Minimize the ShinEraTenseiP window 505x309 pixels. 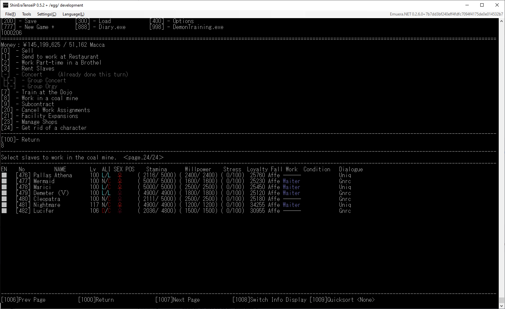pyautogui.click(x=467, y=5)
